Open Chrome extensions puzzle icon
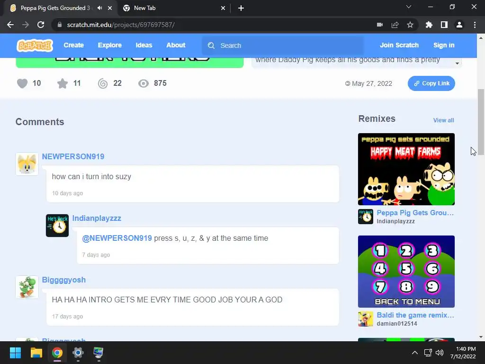This screenshot has width=485, height=364. 429,25
